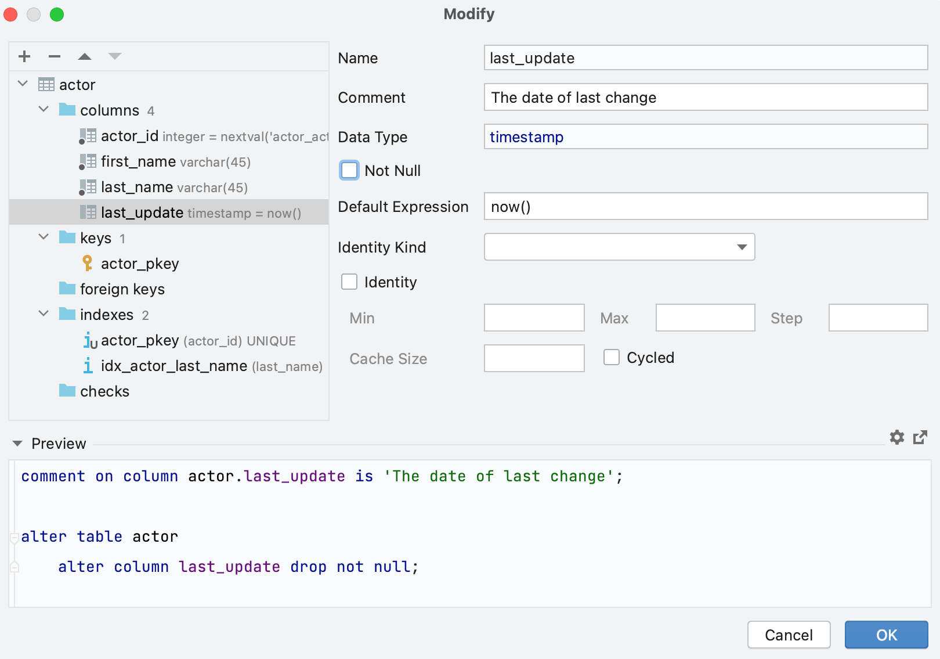Open preview in external window icon
940x659 pixels.
pos(920,437)
